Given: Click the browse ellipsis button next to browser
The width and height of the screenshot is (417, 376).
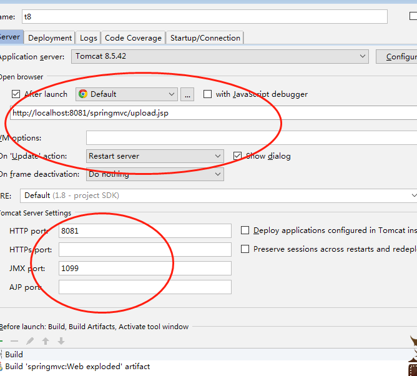Looking at the screenshot, I should coord(187,94).
